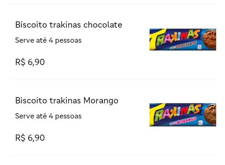The image size is (225, 165).
Task: Select the Morango Trakinas package thumbnail
Action: click(x=183, y=115)
